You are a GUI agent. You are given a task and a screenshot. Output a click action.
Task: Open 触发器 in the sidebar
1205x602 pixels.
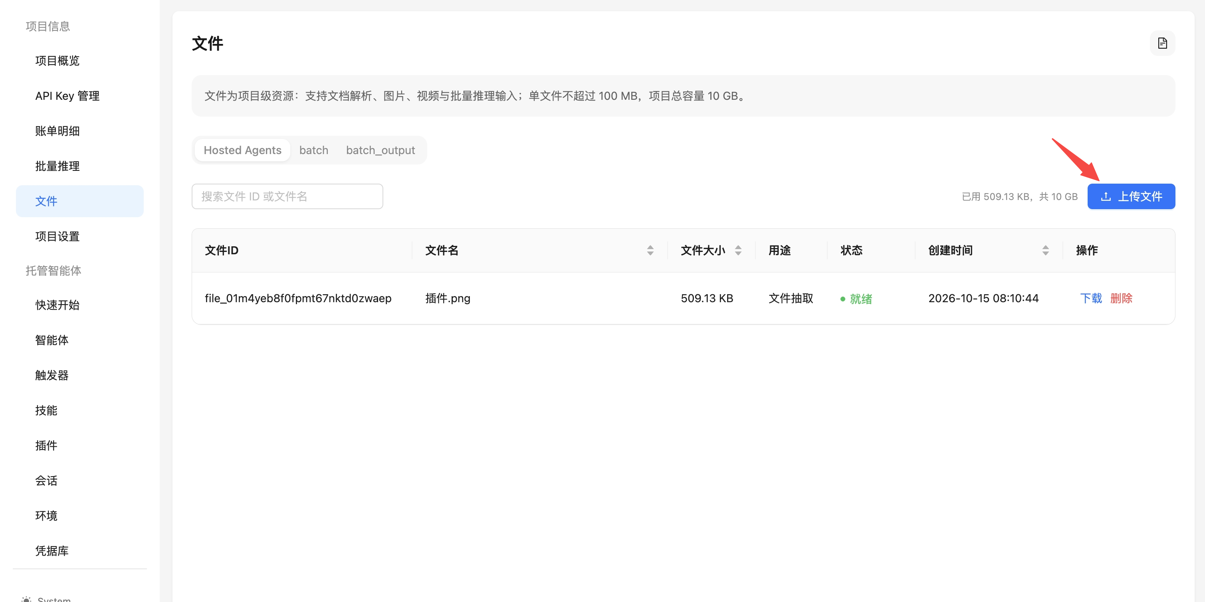79,375
